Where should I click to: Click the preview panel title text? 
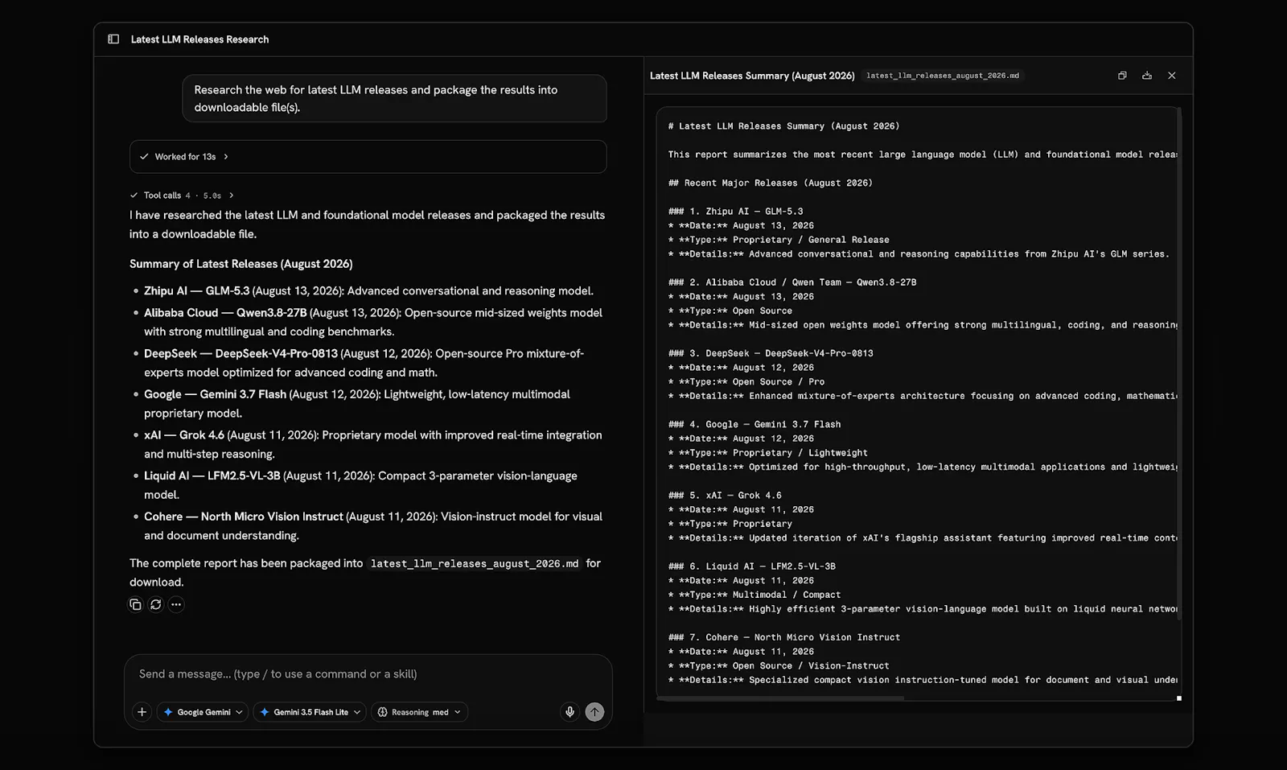click(x=752, y=76)
